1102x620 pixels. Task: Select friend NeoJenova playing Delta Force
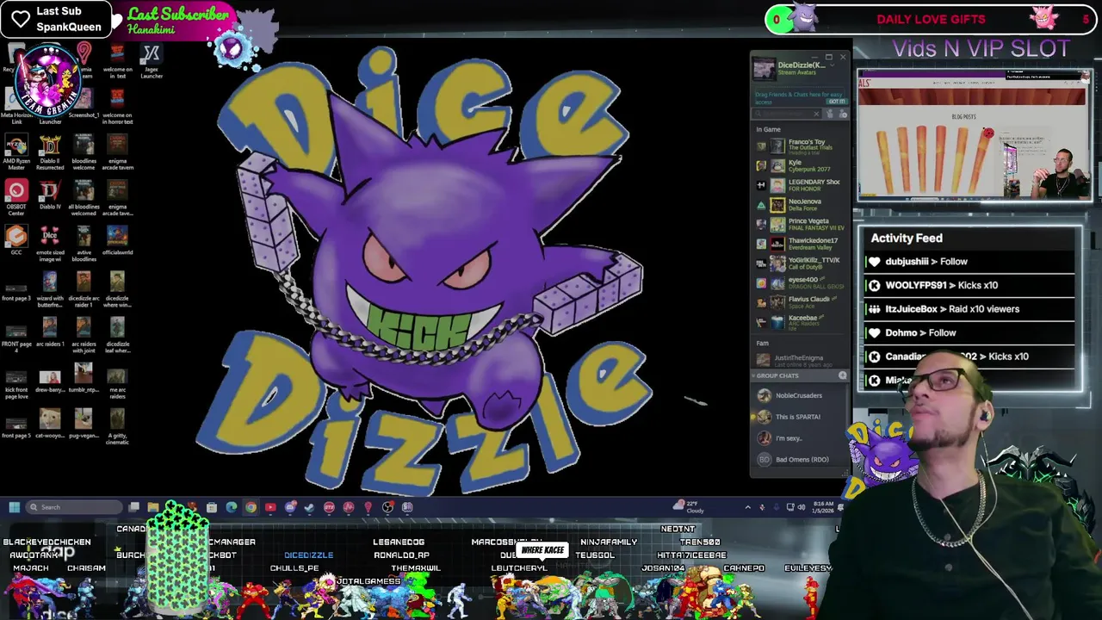(801, 205)
